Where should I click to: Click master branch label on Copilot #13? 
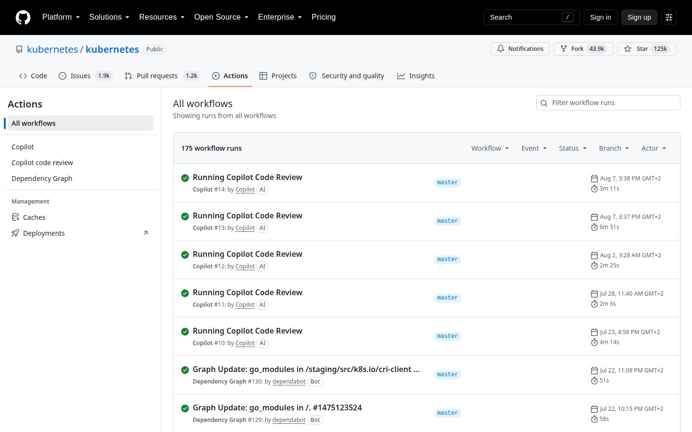(447, 221)
